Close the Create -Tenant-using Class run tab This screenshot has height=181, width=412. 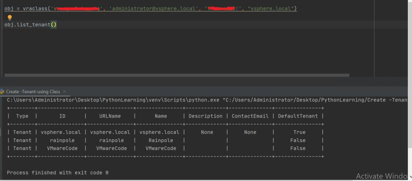(64, 92)
